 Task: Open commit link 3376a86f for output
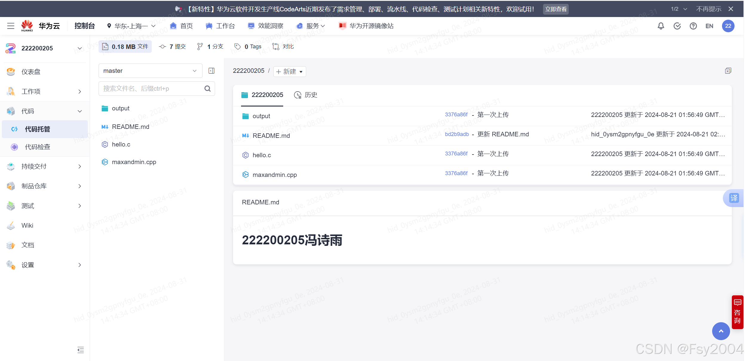456,115
